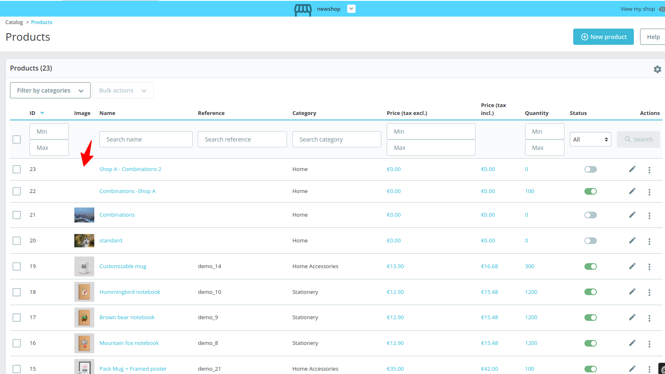Enable the status toggle for Shop A - Combinations 2
665x374 pixels.
point(590,169)
